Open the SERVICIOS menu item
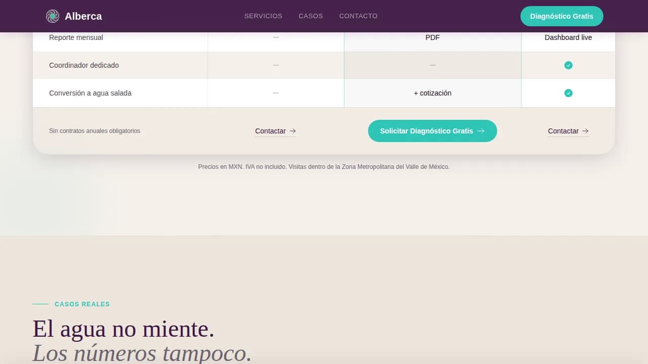Screen dimensions: 648x364 point(263,16)
